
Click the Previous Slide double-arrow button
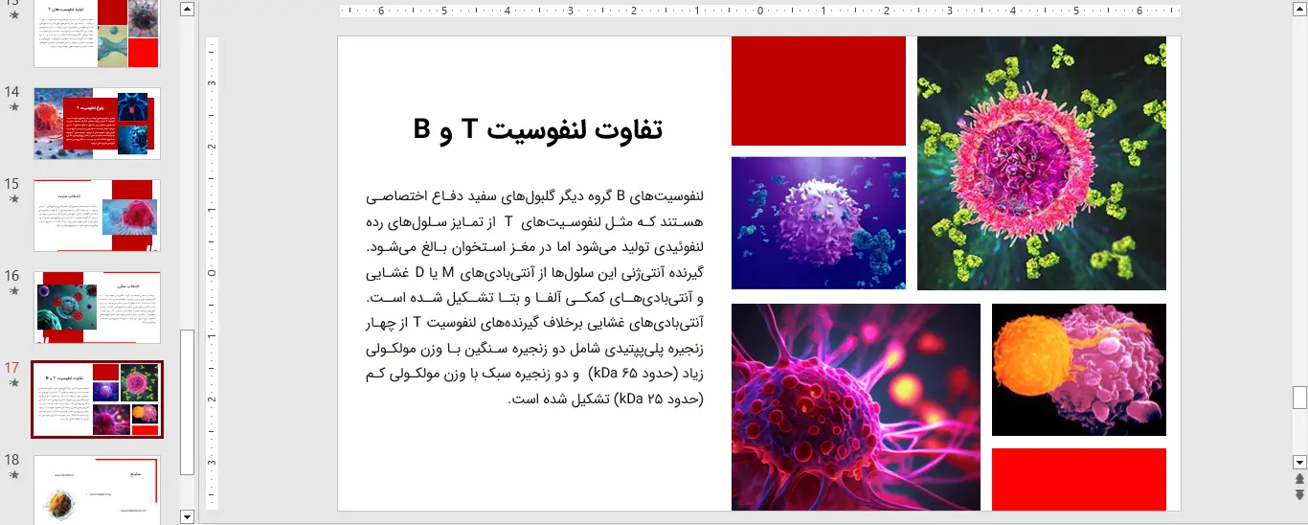click(x=1299, y=478)
